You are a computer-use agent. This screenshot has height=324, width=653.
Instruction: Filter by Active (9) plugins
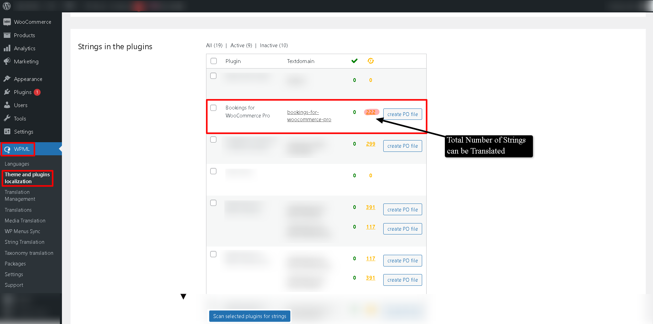point(241,45)
